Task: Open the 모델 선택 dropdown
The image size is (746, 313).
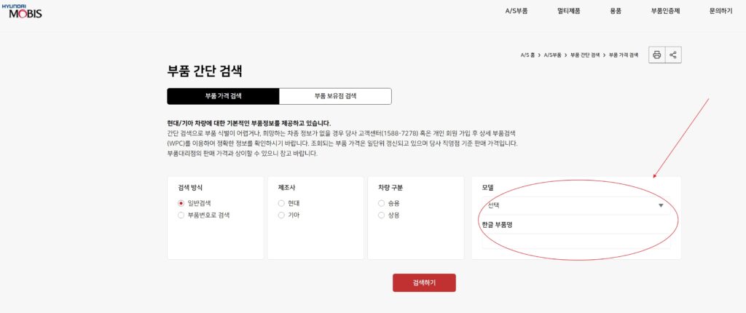Action: tap(576, 205)
